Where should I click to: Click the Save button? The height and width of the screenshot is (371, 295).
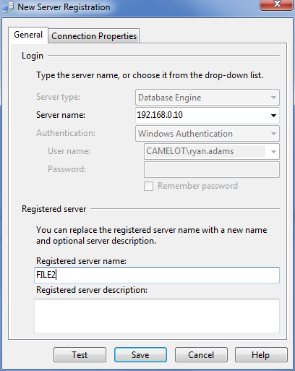[x=140, y=354]
